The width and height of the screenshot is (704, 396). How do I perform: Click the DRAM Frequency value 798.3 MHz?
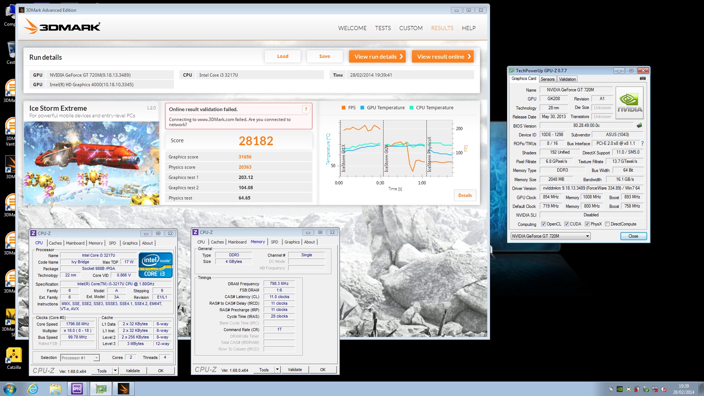coord(279,283)
